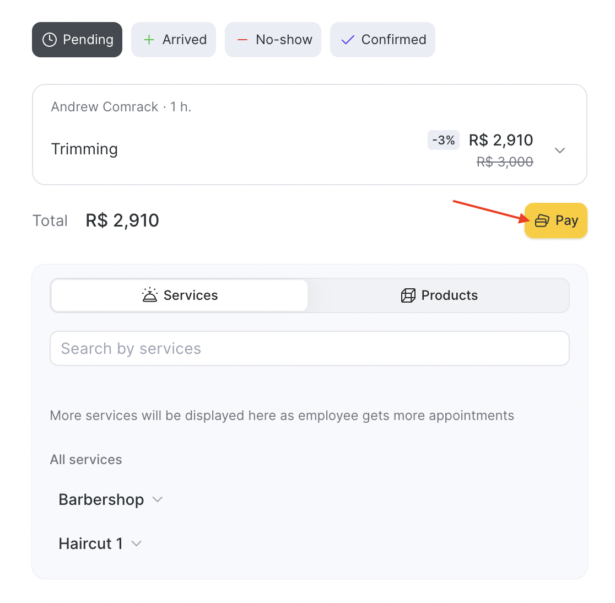Switch to the Products tab
Image resolution: width=615 pixels, height=603 pixels.
439,295
